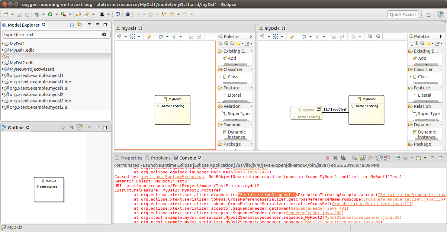The image size is (447, 232).
Task: Click the Run Last Tool (external tools) icon
Action: (x=63, y=14)
